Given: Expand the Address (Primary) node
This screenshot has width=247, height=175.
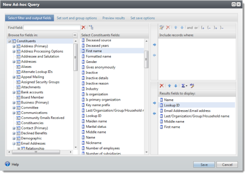Looking at the screenshot, I should pos(14,46).
